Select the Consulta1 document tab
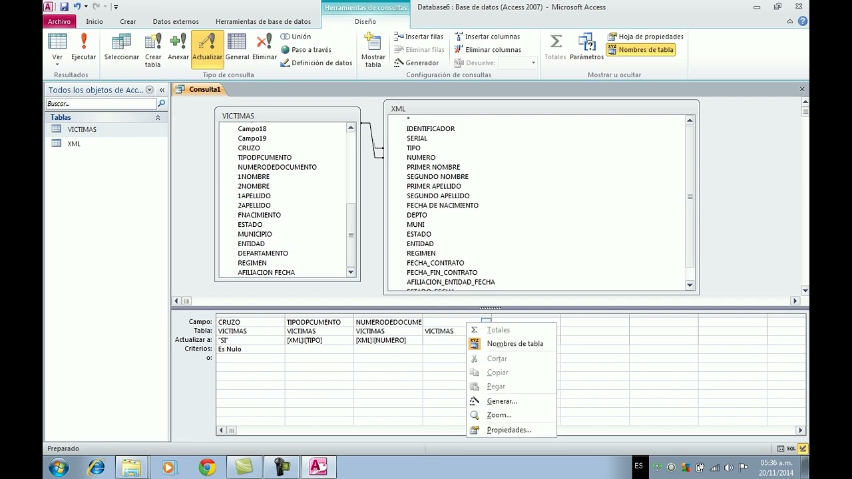Screen dimensions: 852x479 [198, 89]
